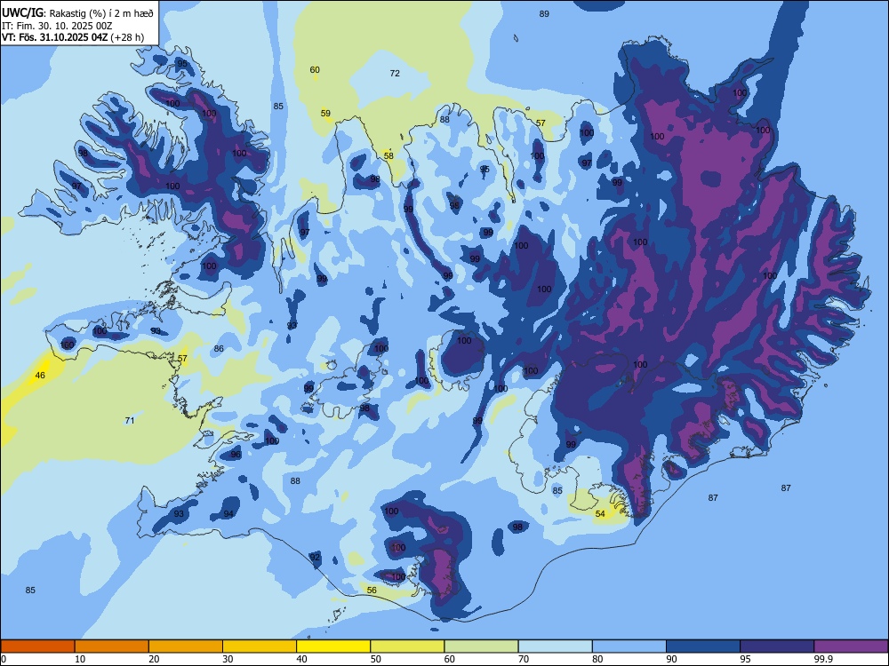The width and height of the screenshot is (889, 666).
Task: Select the humidity value '54' near the southeast coast
Action: (600, 513)
